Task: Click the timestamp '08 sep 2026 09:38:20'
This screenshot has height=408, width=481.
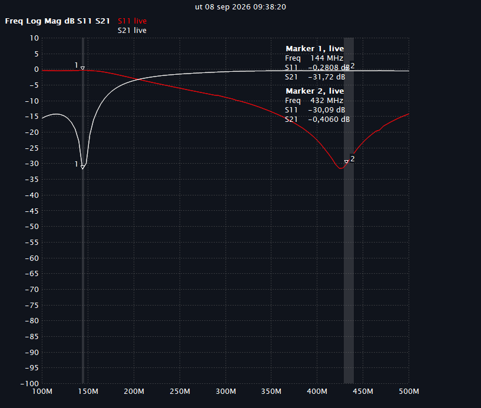Action: pos(246,6)
